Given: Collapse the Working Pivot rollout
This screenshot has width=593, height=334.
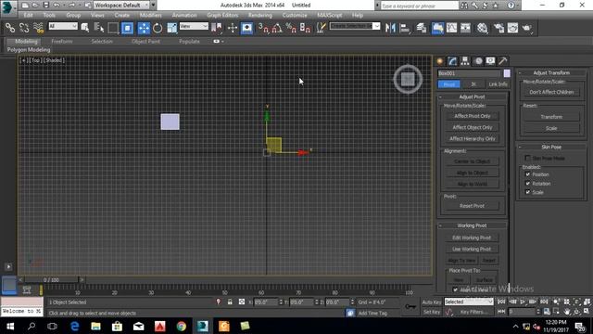Looking at the screenshot, I should coord(472,225).
